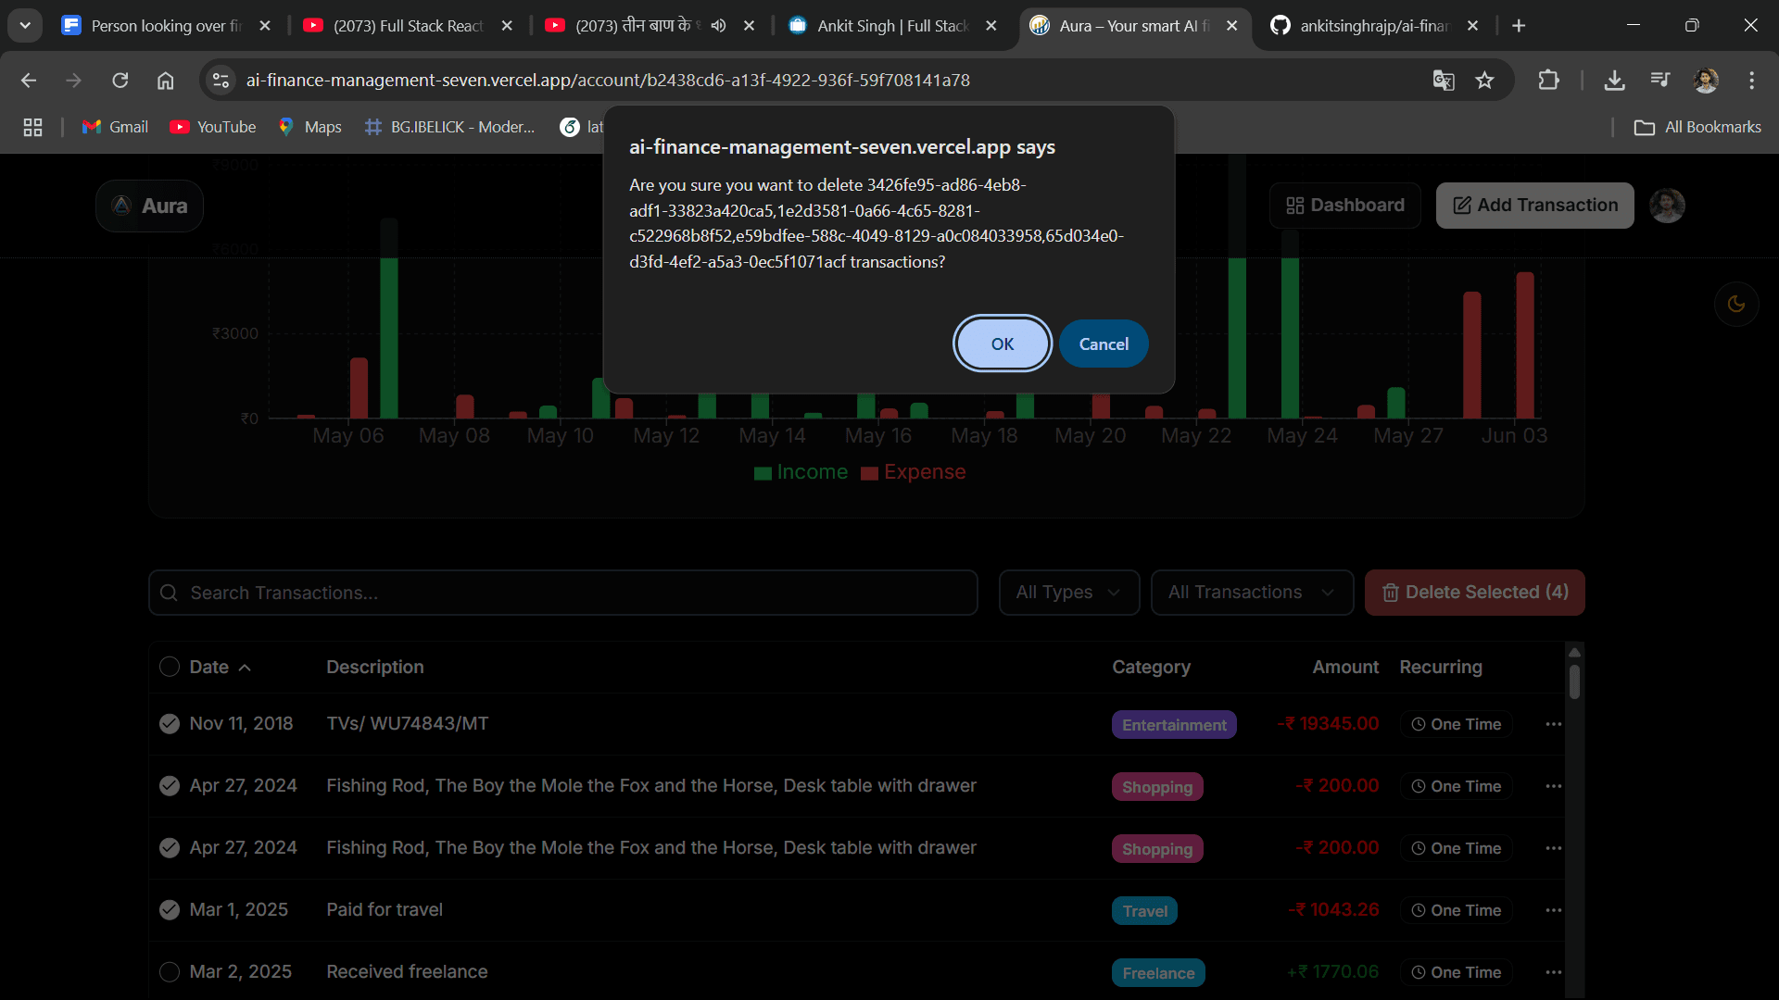Uncheck the Nov 11, 2018 transaction checkbox
Viewport: 1779px width, 1000px height.
pyautogui.click(x=170, y=724)
